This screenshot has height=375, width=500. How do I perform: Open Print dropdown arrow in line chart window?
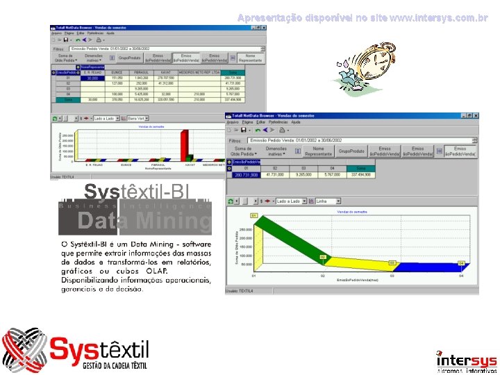click(288, 131)
